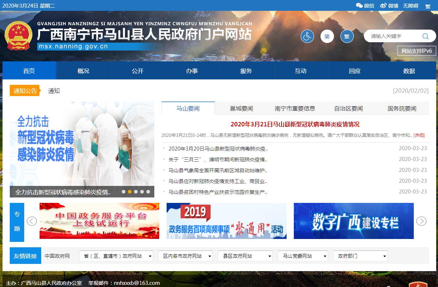
Task: Open the 通知 announcement link
Action: pyautogui.click(x=54, y=91)
